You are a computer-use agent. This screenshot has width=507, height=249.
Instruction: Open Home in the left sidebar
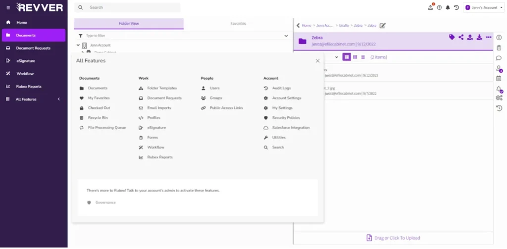pyautogui.click(x=34, y=22)
